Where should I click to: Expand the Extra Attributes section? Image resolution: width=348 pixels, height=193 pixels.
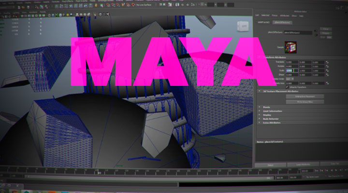[259, 123]
